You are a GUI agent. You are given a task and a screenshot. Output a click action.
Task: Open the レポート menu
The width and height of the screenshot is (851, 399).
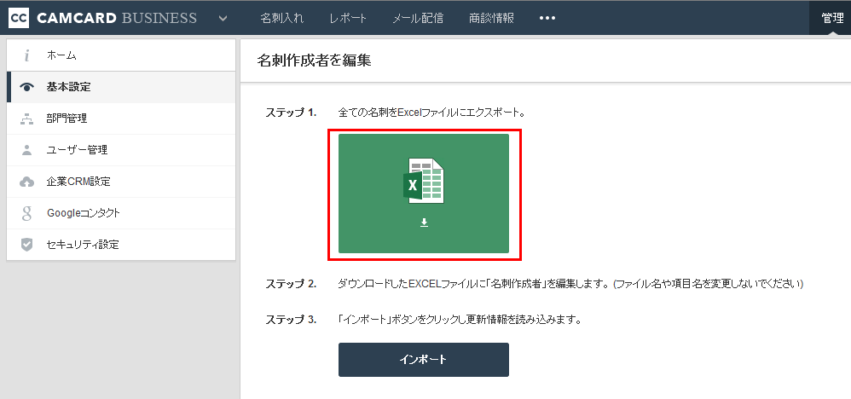(348, 18)
